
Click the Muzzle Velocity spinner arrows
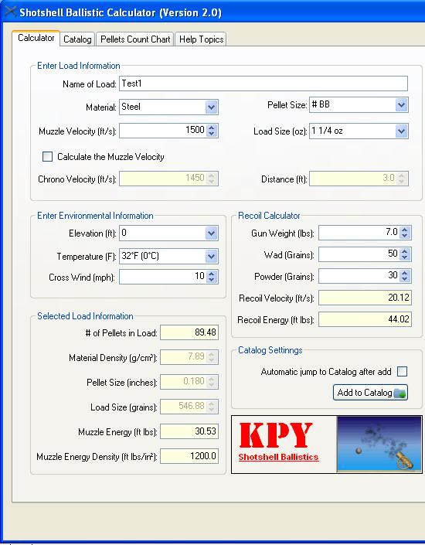point(212,131)
